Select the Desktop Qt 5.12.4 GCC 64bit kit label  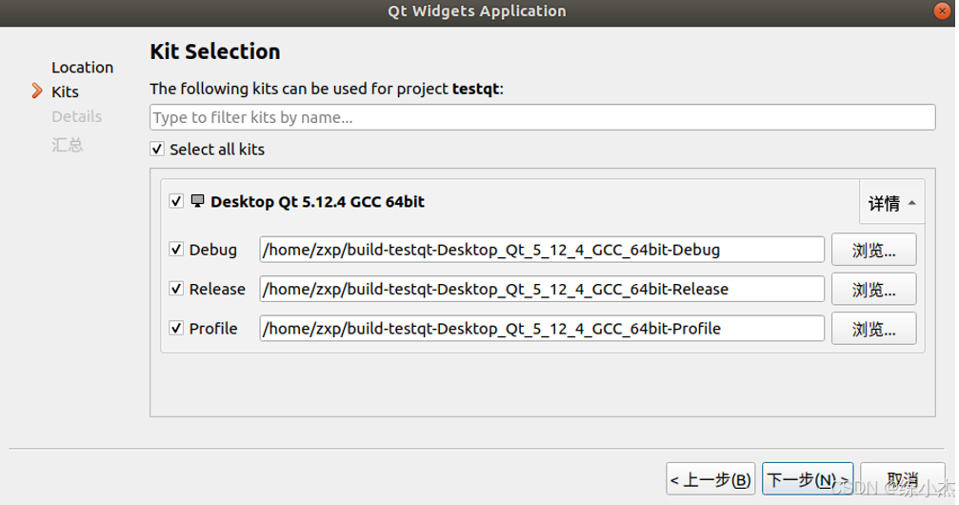pos(317,201)
